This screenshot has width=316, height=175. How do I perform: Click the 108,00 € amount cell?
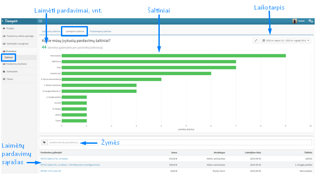tap(173, 165)
